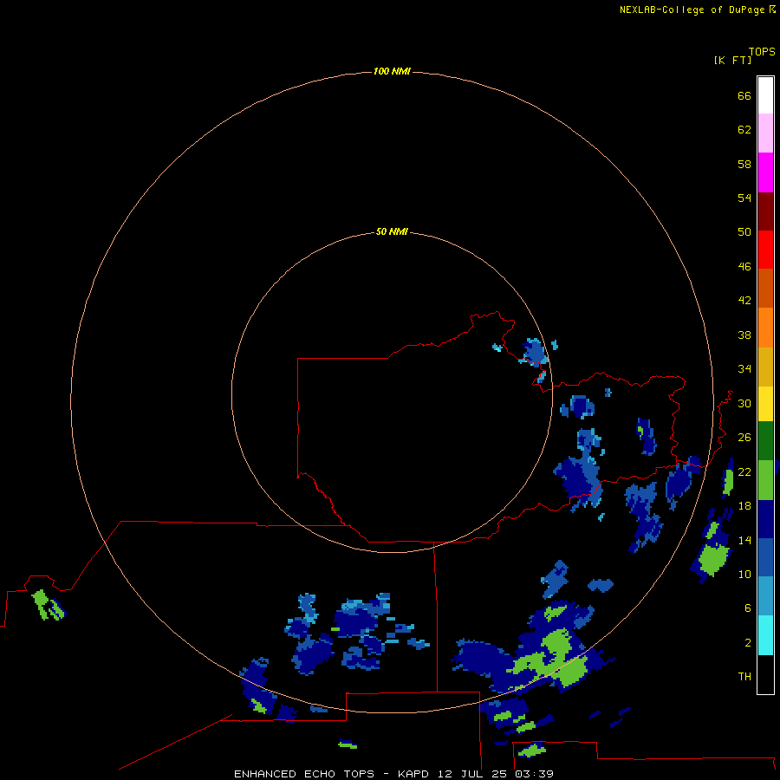Click the legend value 10
780x780 pixels.
[x=744, y=575]
